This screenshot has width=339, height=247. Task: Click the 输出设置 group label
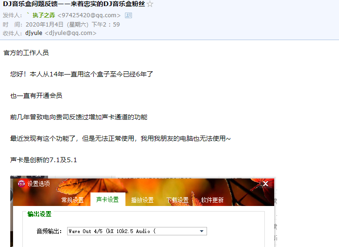(39, 214)
